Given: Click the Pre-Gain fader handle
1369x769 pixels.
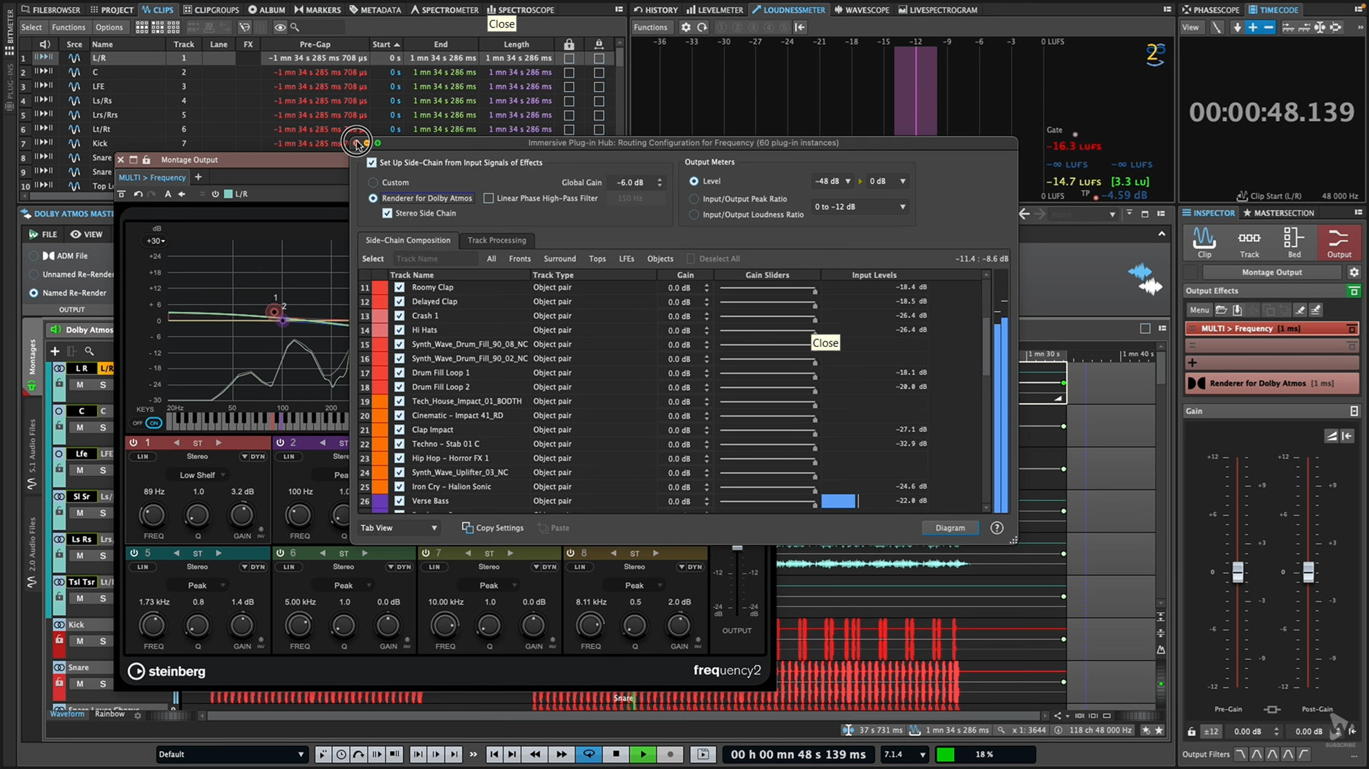Looking at the screenshot, I should [x=1238, y=571].
